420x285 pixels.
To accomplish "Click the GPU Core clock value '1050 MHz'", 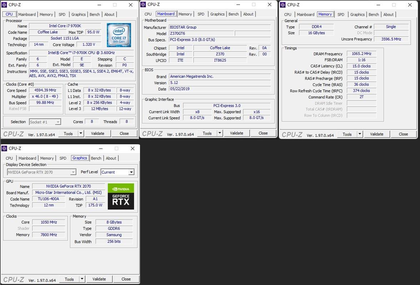I will pyautogui.click(x=49, y=222).
